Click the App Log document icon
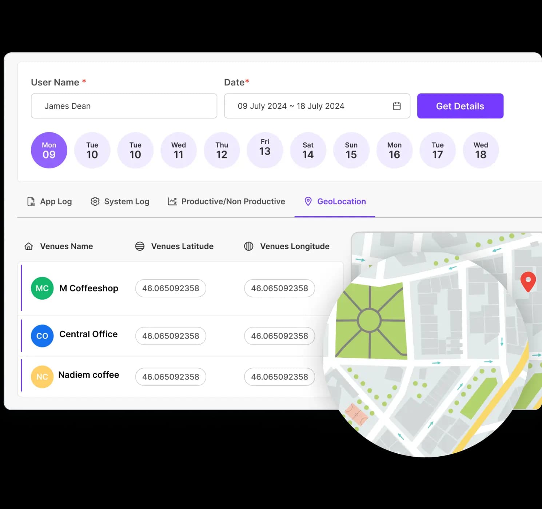This screenshot has width=542, height=509. coord(31,201)
